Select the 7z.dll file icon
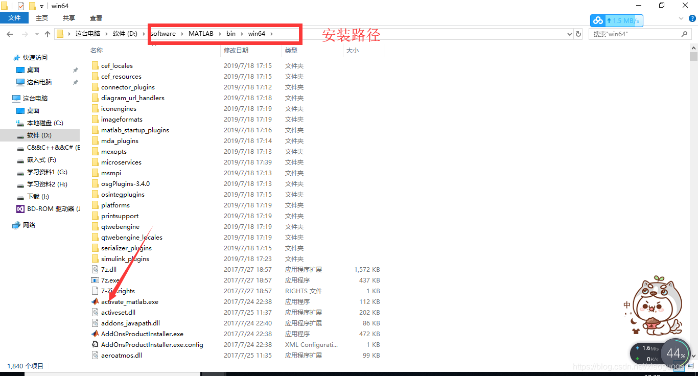The width and height of the screenshot is (698, 376). (x=95, y=270)
